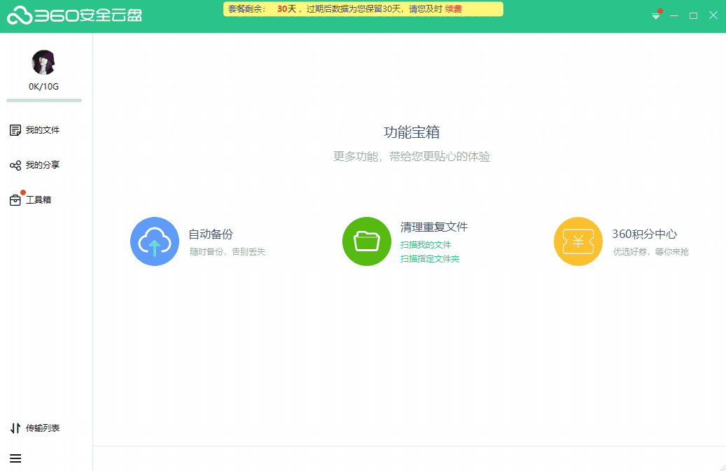Screen dimensions: 726x471
Task: Click the 传输列表 transfer arrows icon
Action: click(x=15, y=428)
